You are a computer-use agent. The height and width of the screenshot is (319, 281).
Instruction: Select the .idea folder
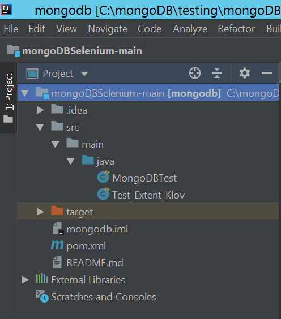coord(148,110)
